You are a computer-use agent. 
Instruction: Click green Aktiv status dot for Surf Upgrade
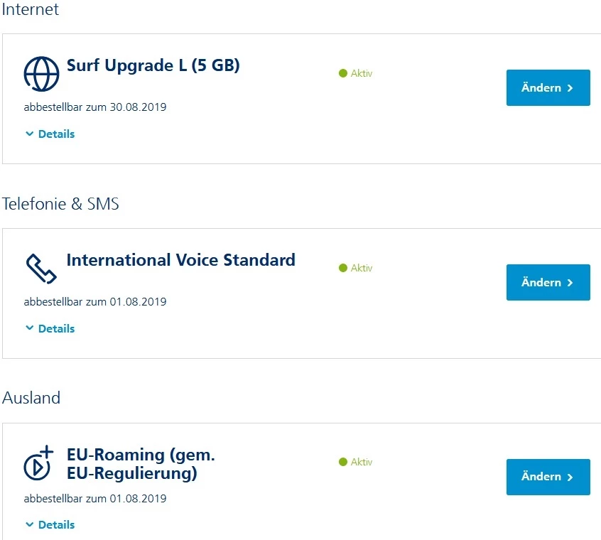coord(343,73)
